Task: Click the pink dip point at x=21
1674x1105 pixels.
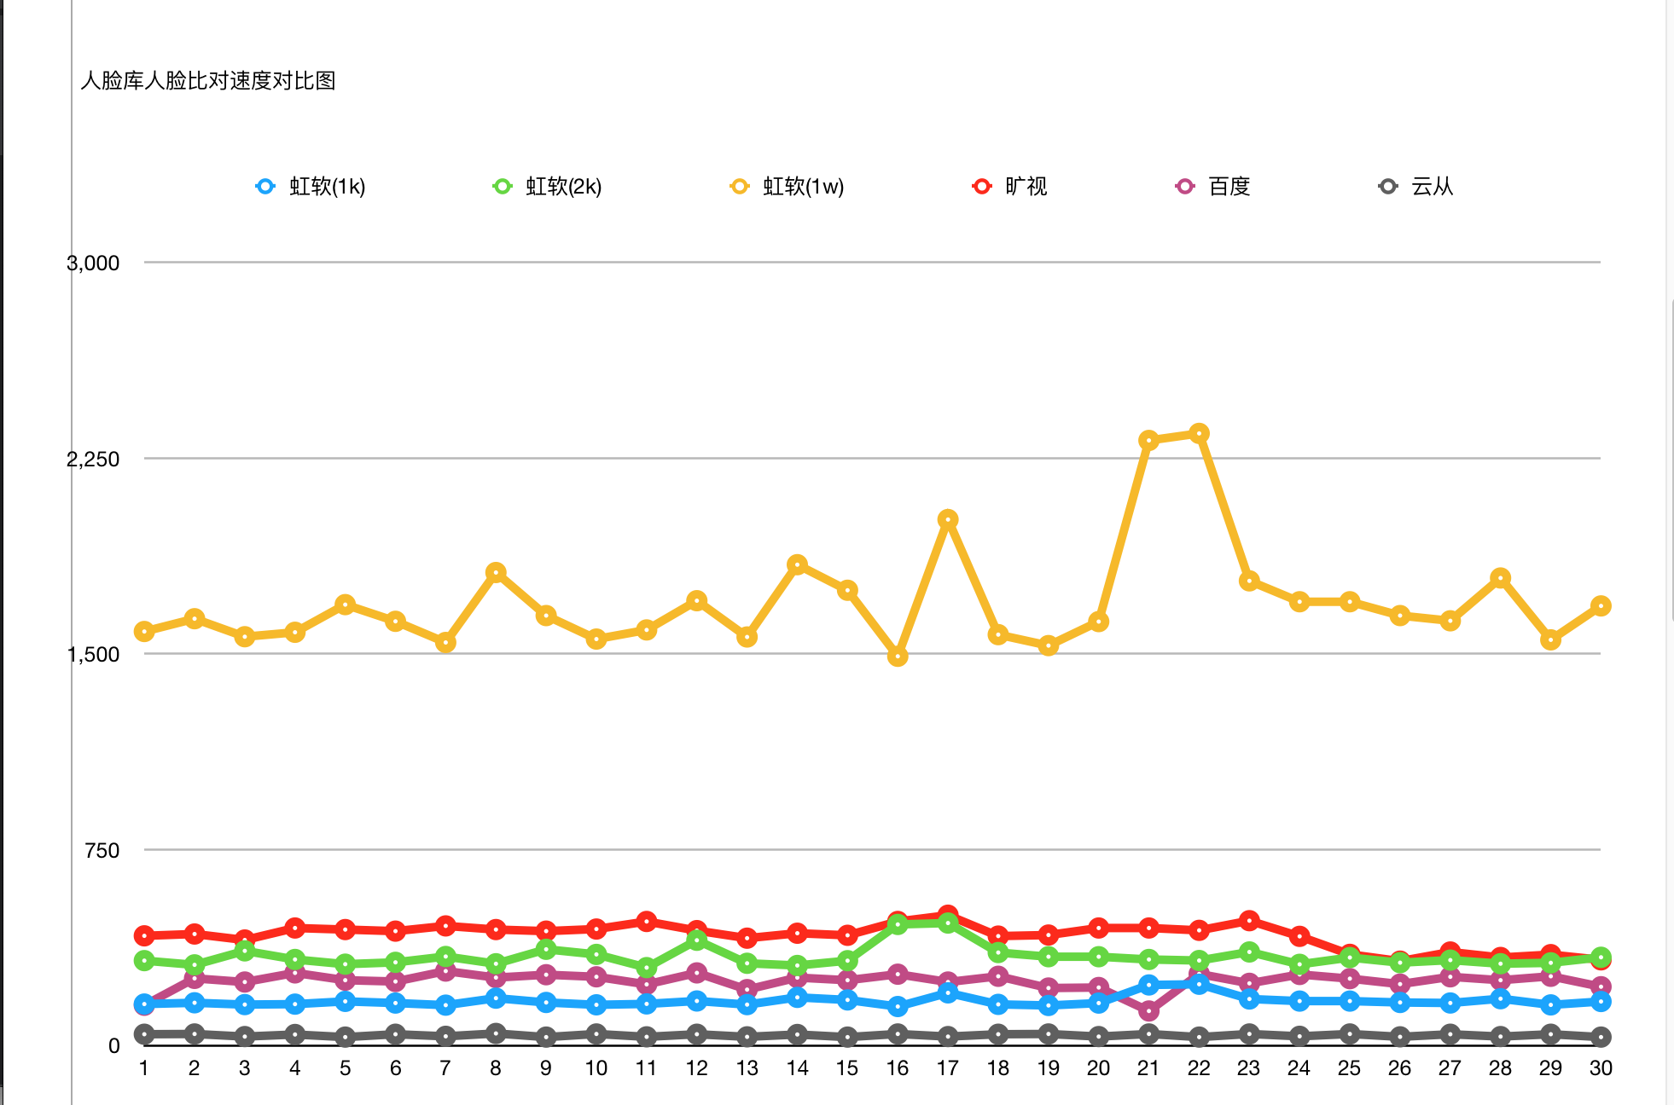Action: [1148, 1010]
